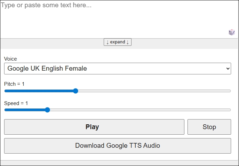Viewport: 239px width, 166px height.
Task: Click the dice icon for random text
Action: (232, 32)
